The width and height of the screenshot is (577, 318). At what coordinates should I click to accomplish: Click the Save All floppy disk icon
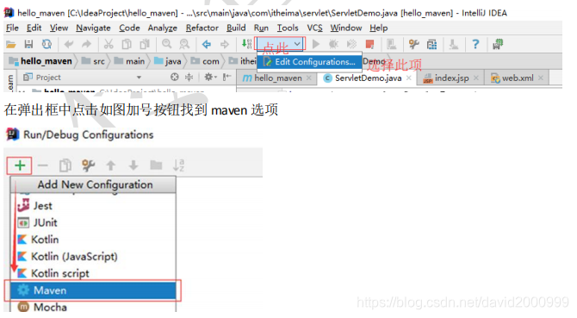[28, 45]
